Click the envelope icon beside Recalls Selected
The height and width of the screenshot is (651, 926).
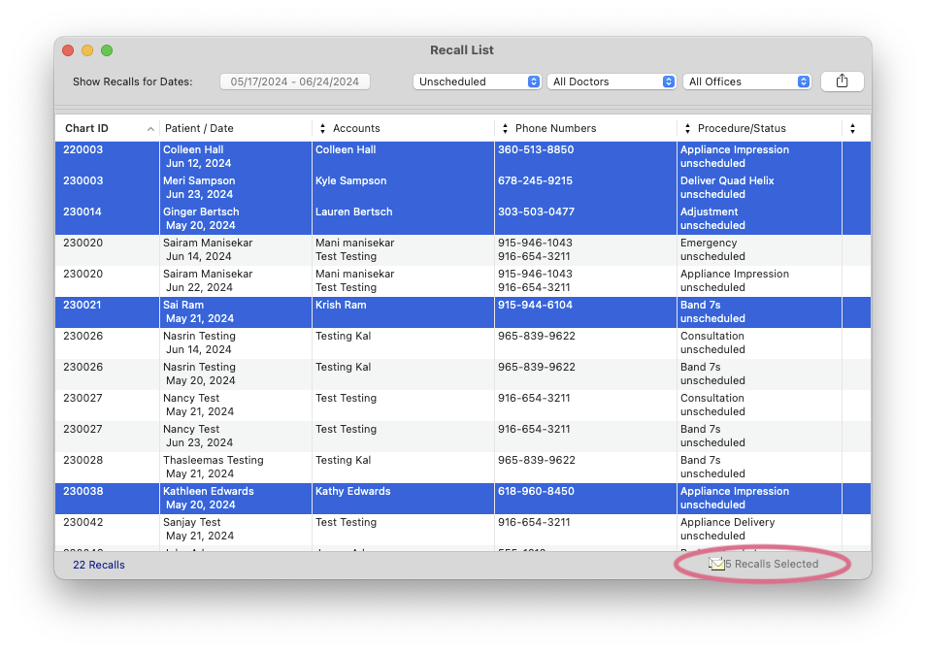[x=716, y=565]
